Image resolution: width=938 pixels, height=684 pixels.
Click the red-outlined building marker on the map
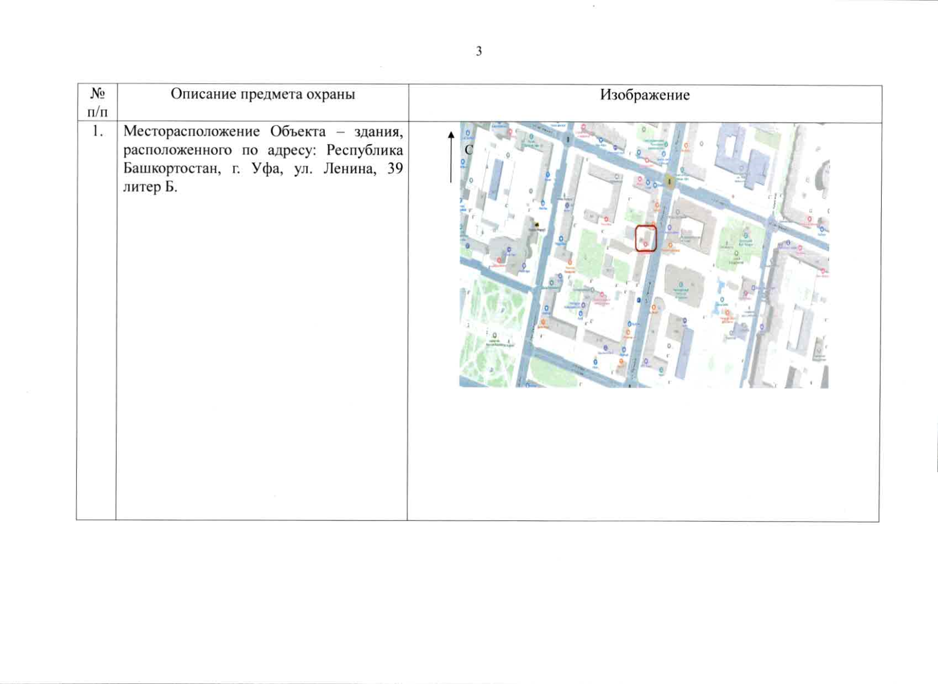(x=646, y=238)
